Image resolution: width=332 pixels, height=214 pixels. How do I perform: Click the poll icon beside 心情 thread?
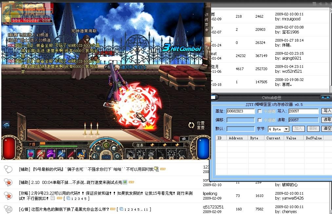tap(9, 209)
